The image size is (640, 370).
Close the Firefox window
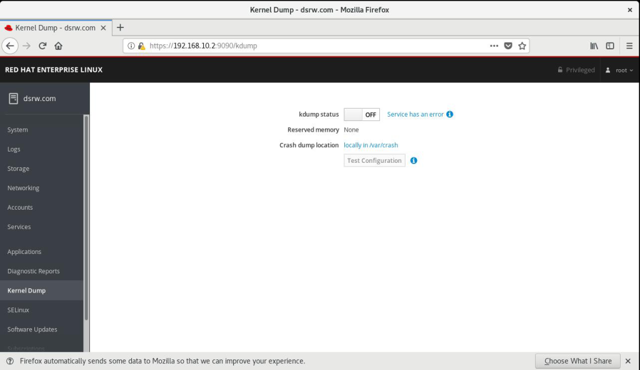[x=630, y=10]
